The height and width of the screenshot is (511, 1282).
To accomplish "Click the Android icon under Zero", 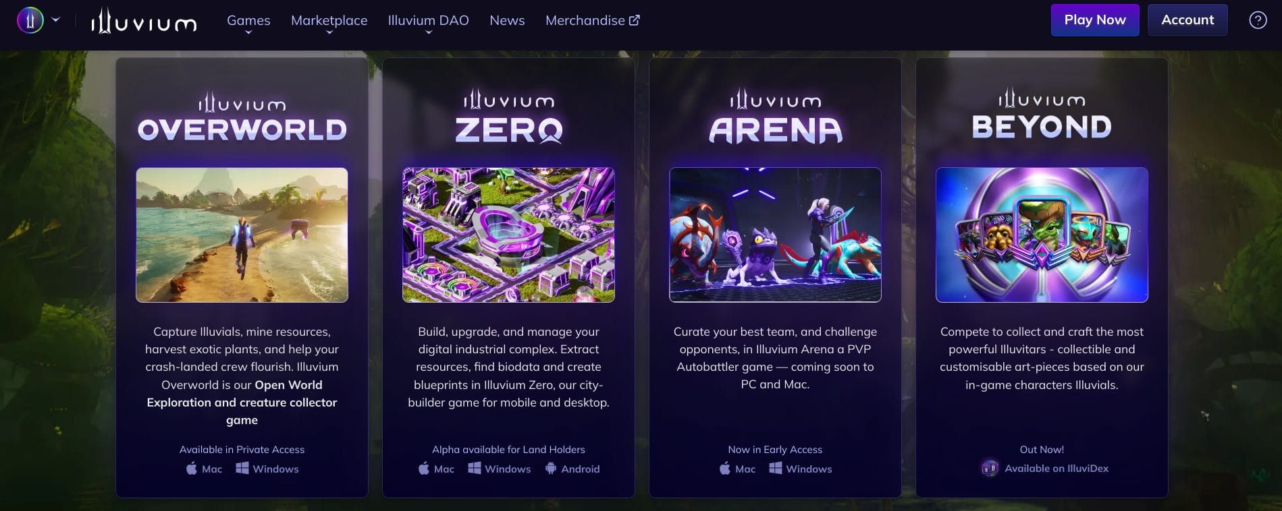I will 551,468.
